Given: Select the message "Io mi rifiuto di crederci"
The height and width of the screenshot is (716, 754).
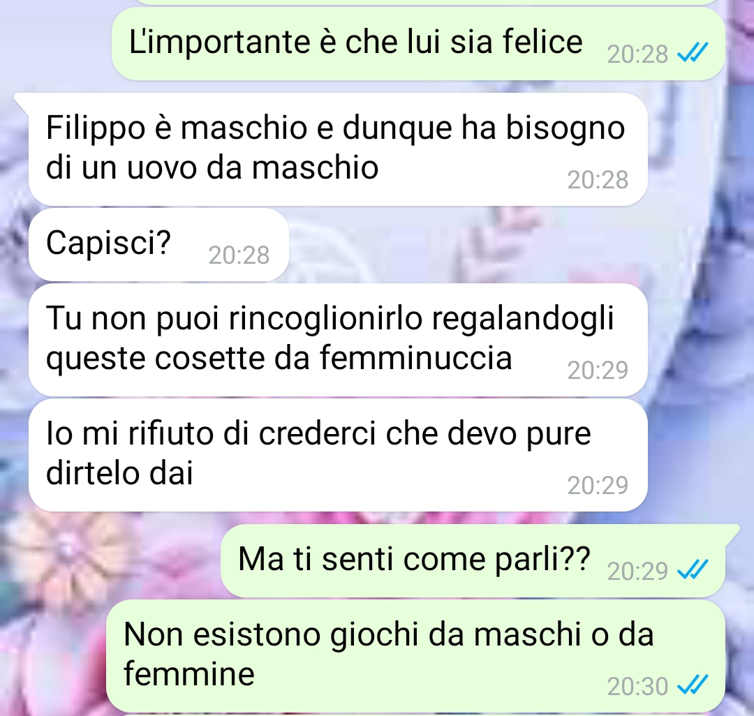Looking at the screenshot, I should click(x=338, y=455).
